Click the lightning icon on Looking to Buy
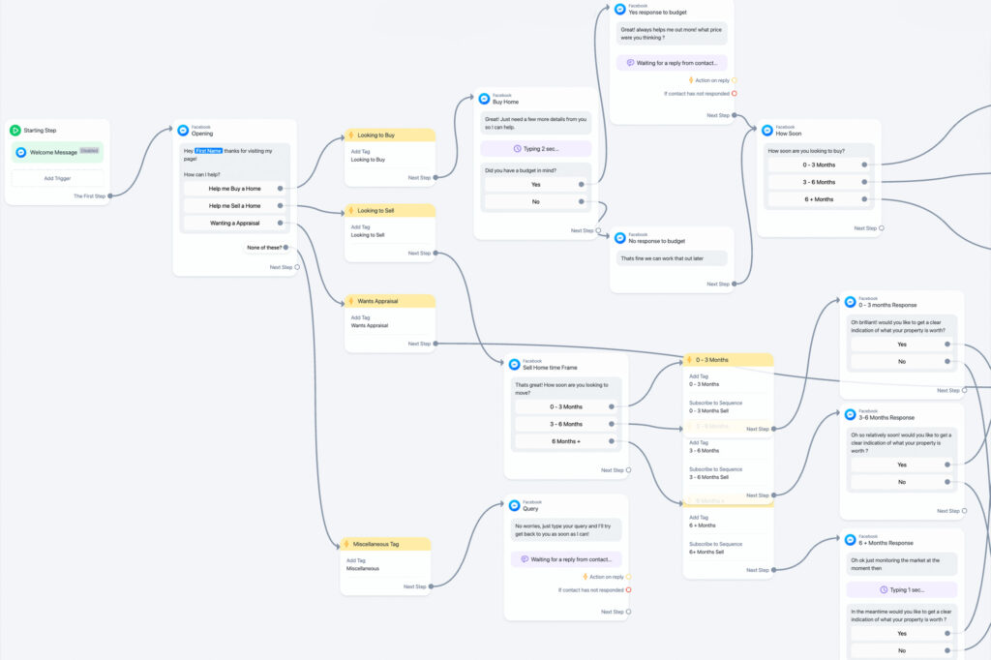The image size is (991, 660). coord(350,135)
